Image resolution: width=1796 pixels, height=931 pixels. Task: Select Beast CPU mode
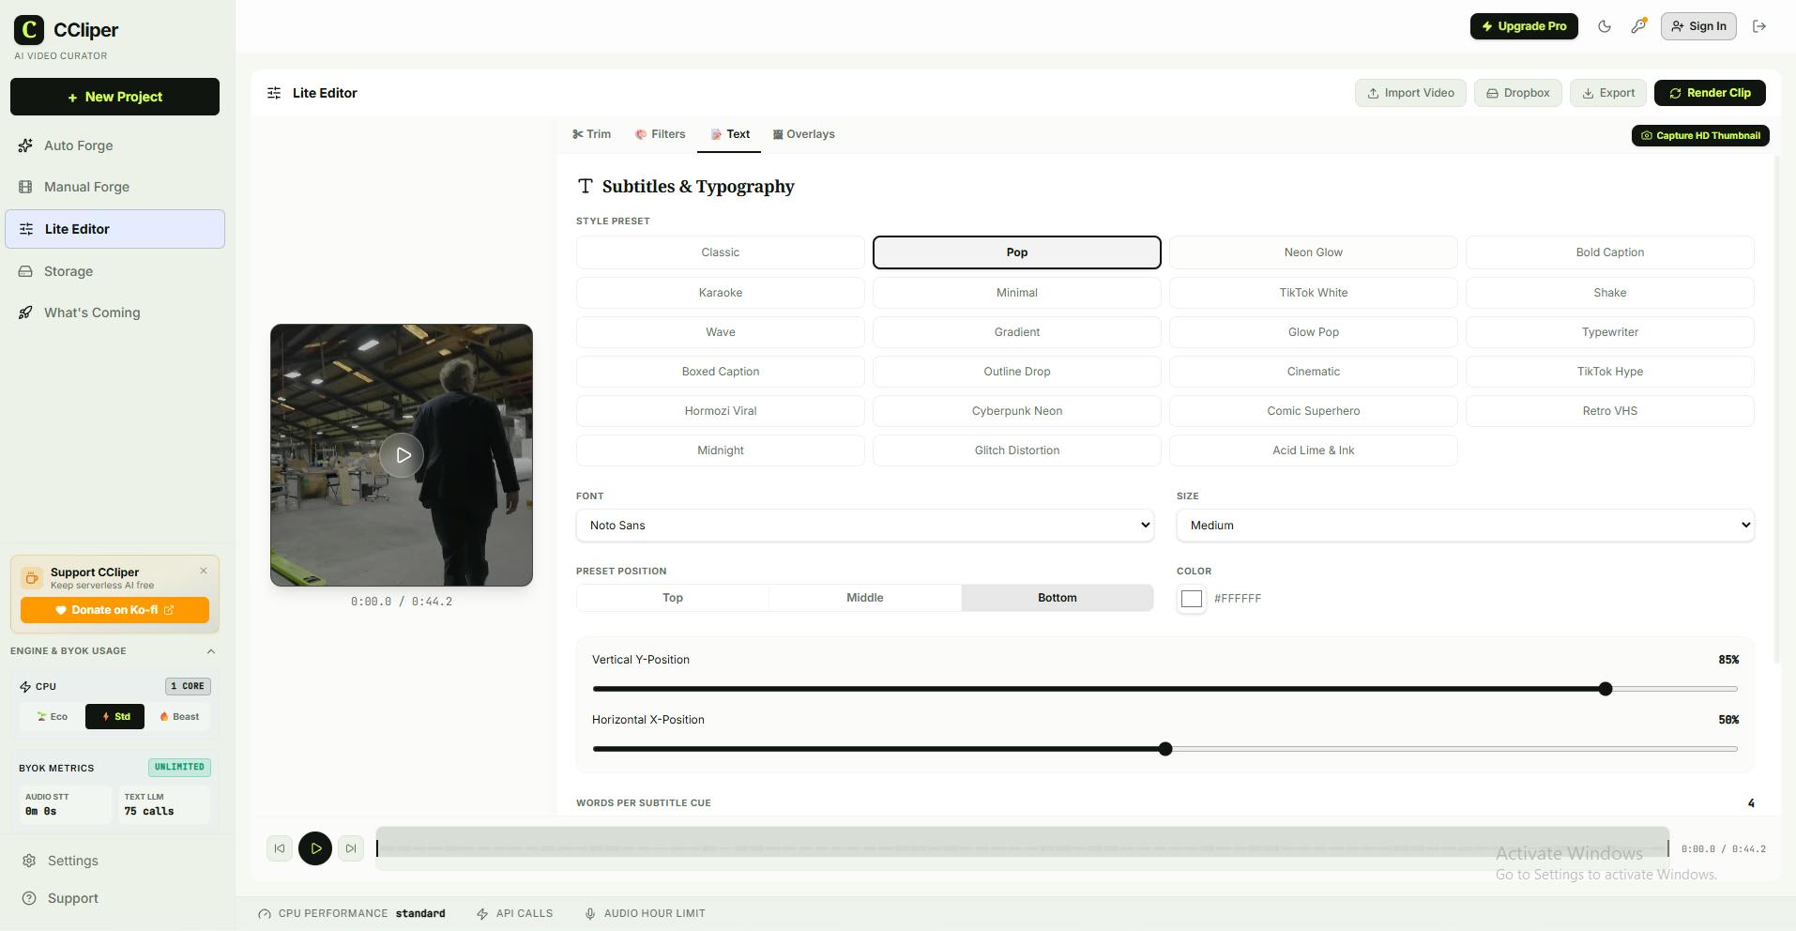point(178,717)
